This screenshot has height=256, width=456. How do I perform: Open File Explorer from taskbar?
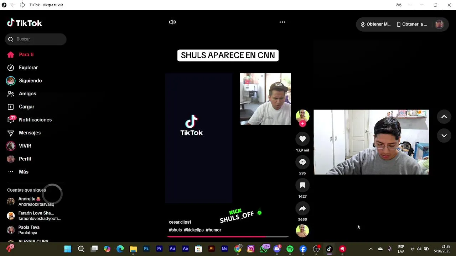pyautogui.click(x=133, y=249)
